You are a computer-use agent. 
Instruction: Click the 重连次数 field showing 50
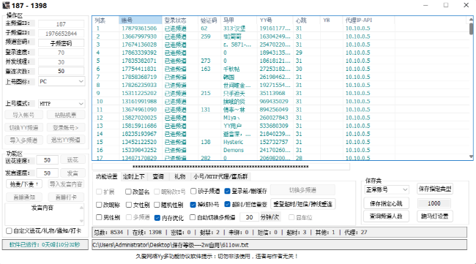point(61,71)
